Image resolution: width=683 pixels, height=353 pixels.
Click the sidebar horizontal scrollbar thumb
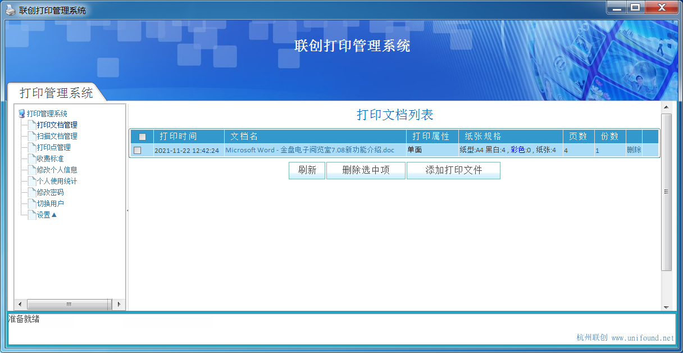pyautogui.click(x=69, y=304)
